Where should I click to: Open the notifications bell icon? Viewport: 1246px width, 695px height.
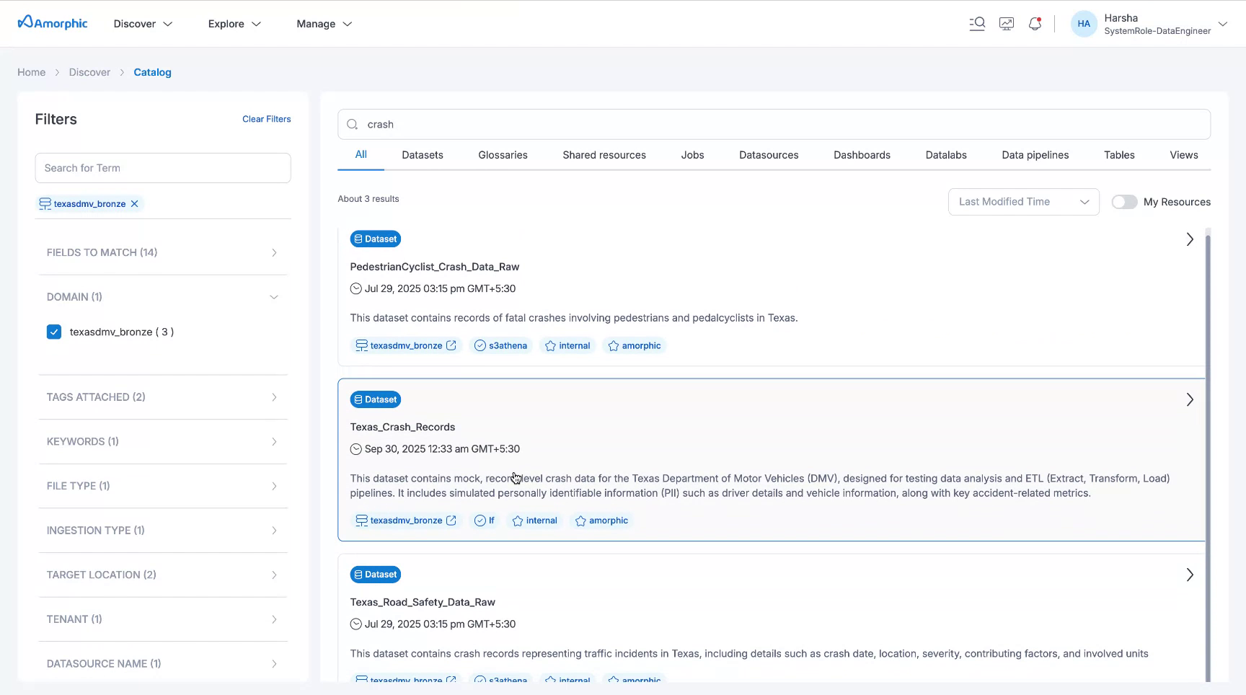pyautogui.click(x=1035, y=24)
